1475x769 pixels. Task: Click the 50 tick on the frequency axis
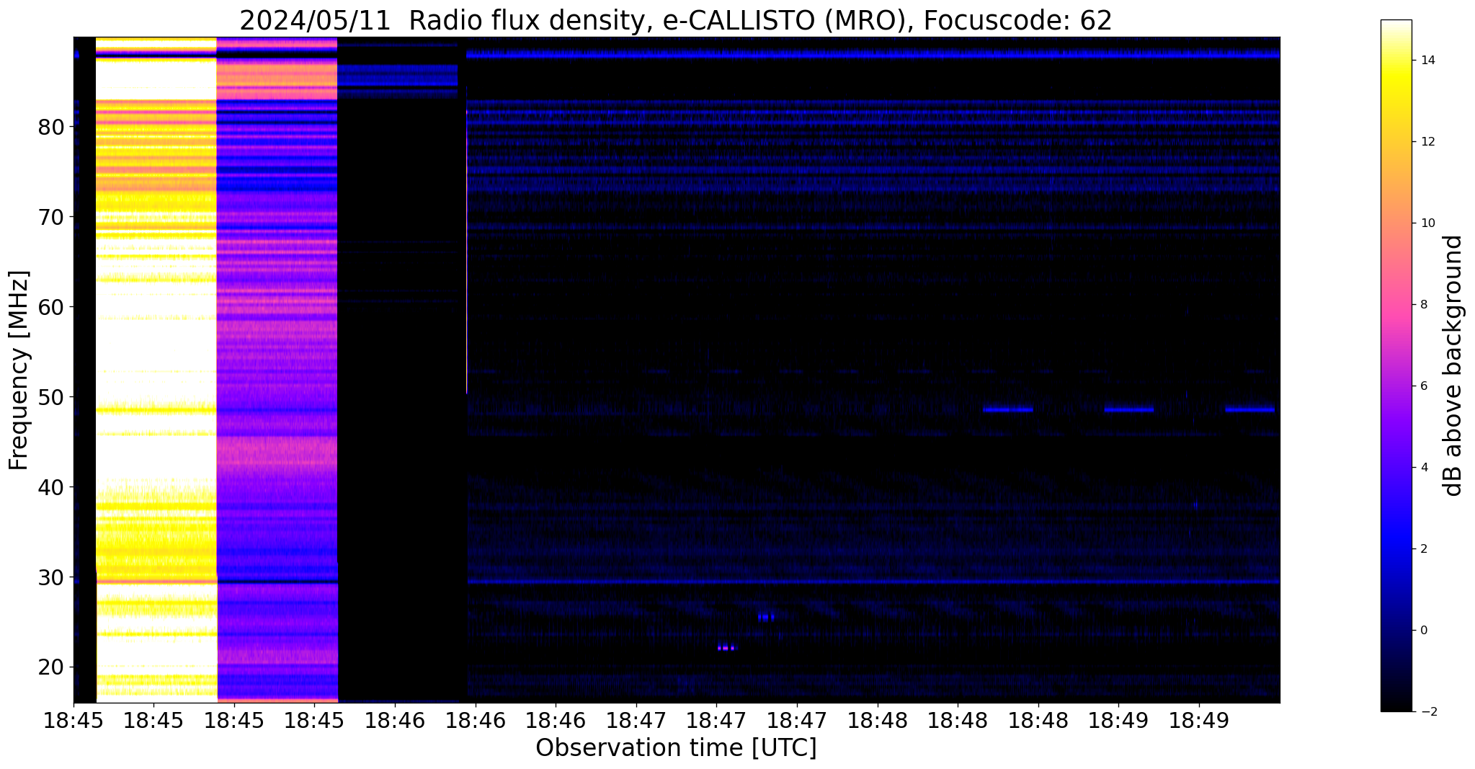(51, 397)
